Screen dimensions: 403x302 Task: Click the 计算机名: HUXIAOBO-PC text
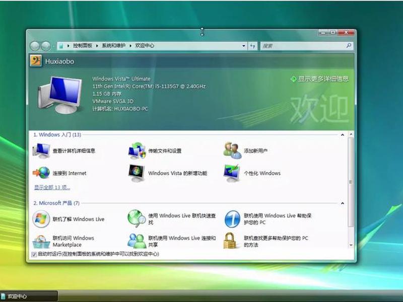[120, 109]
